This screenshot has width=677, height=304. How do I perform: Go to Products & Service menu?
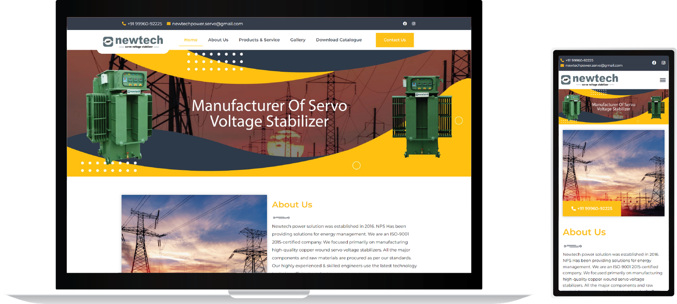point(259,40)
